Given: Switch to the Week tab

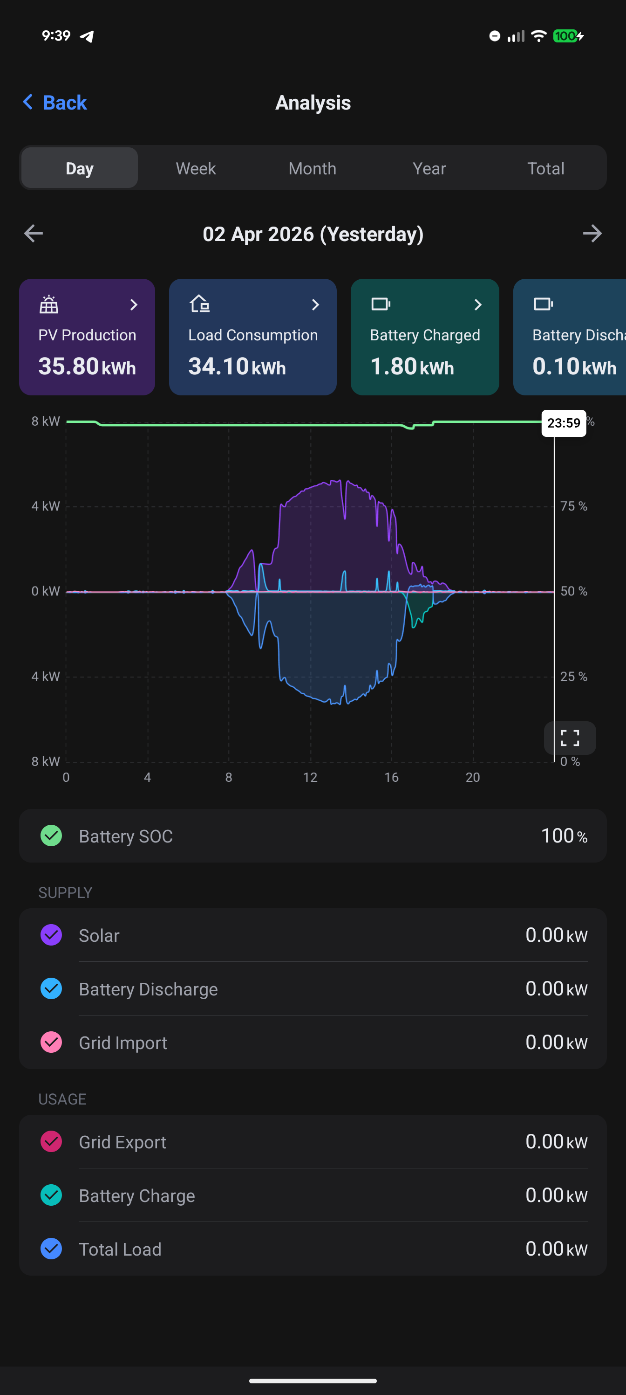Looking at the screenshot, I should [x=196, y=168].
